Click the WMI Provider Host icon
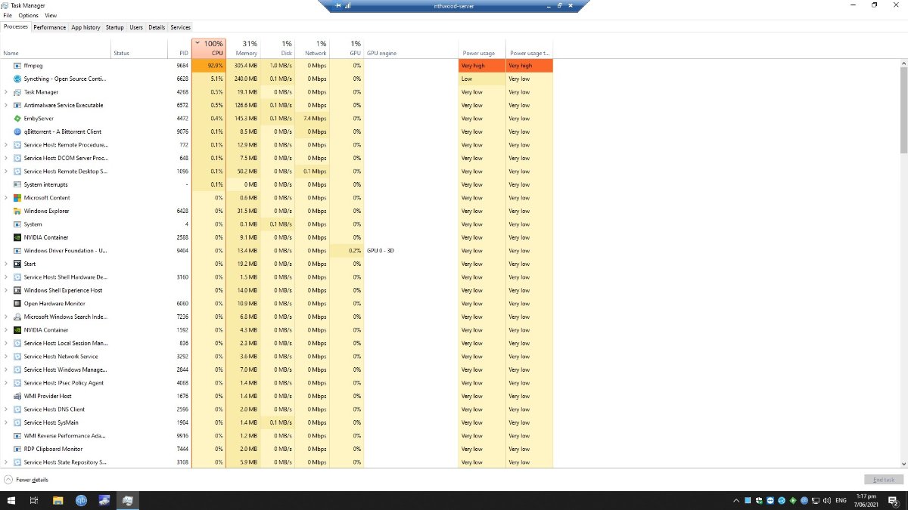 tap(17, 396)
